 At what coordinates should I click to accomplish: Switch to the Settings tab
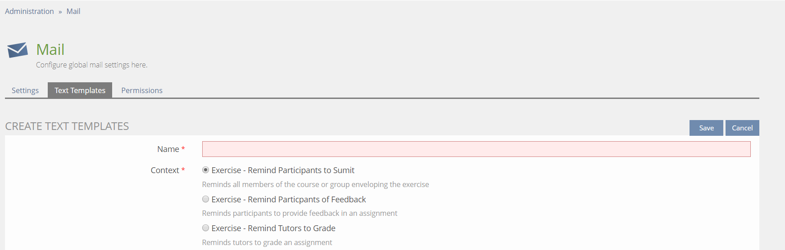(25, 90)
